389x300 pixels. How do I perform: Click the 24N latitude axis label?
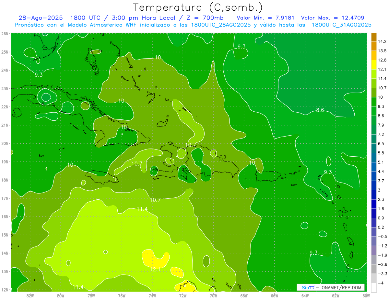[x=5, y=70]
